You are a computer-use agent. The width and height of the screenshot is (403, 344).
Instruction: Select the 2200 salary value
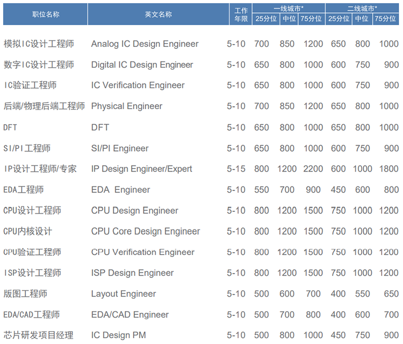click(313, 169)
